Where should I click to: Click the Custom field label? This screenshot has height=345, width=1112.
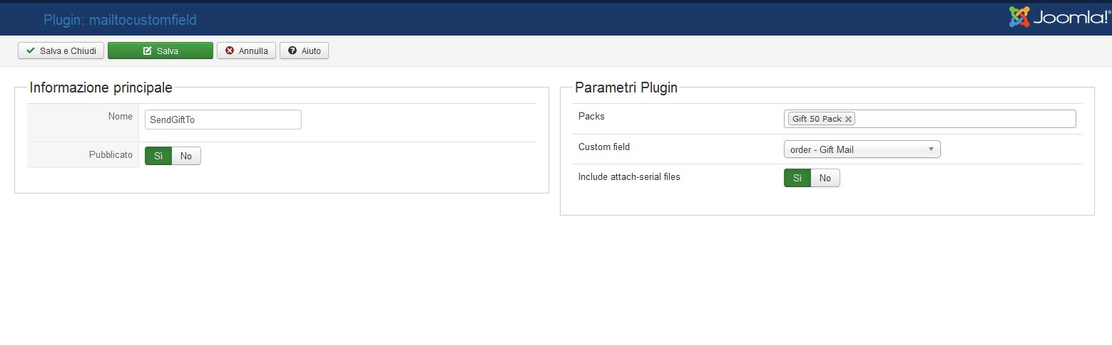coord(604,147)
